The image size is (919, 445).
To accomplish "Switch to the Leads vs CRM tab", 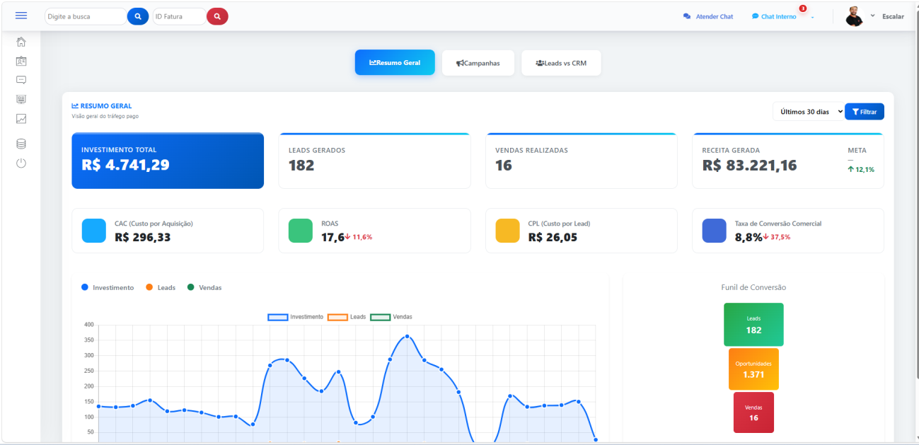I will tap(561, 63).
